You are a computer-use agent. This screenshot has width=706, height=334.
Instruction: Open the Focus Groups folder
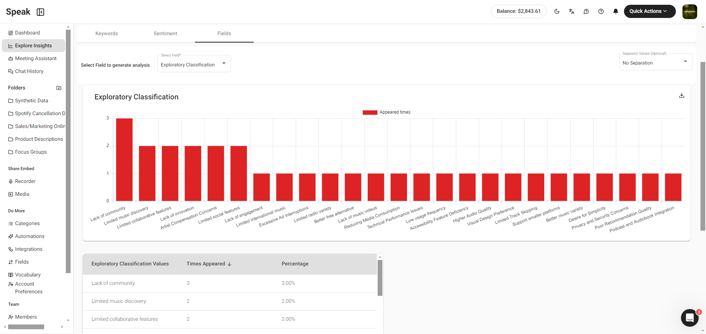[31, 152]
